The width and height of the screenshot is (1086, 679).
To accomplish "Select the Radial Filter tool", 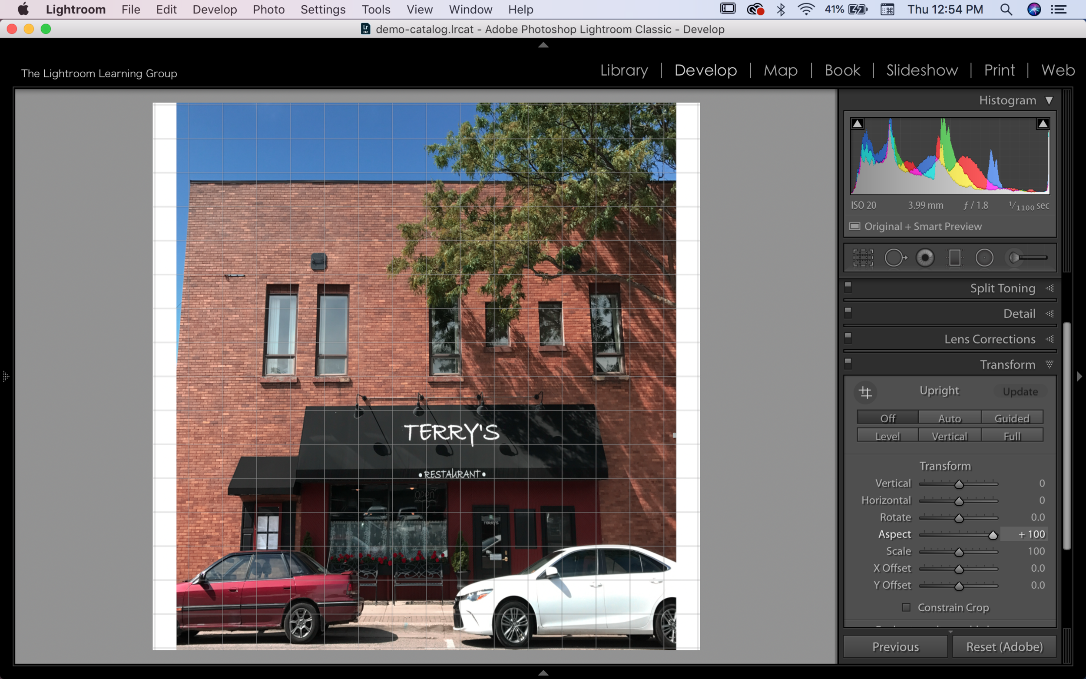I will tap(984, 258).
